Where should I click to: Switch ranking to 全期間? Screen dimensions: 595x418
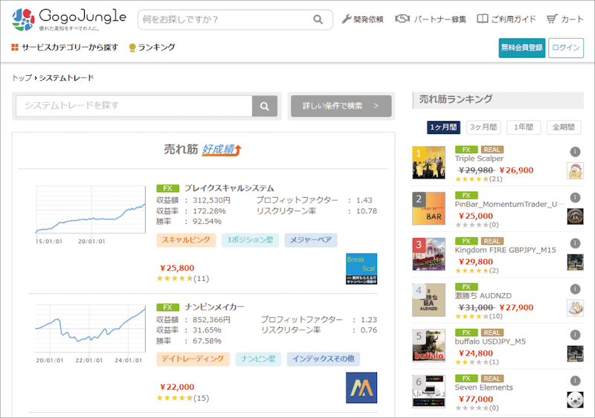point(564,127)
